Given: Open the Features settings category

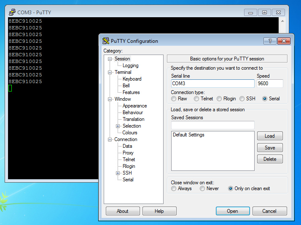Looking at the screenshot, I should [x=131, y=92].
